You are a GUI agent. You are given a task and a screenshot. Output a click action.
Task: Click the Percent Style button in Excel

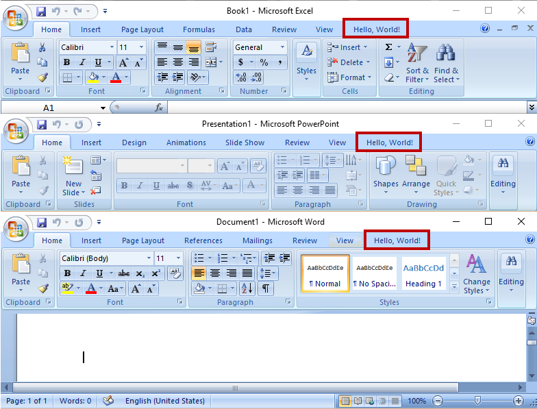[264, 62]
